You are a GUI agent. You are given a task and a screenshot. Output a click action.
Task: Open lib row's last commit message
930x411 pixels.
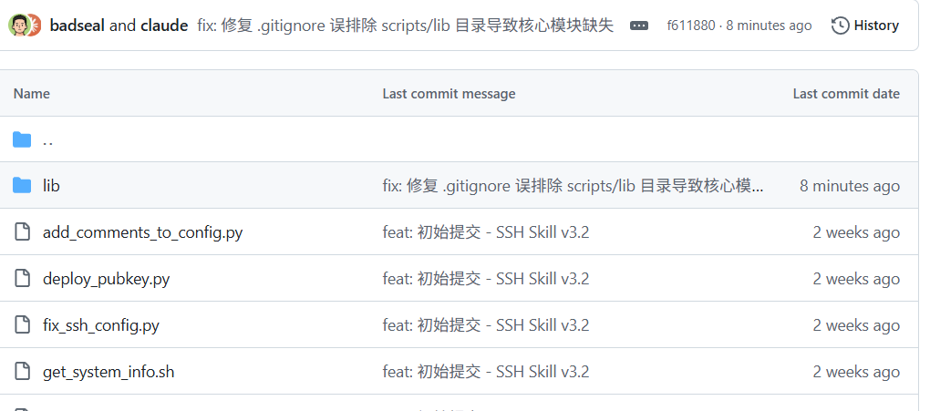click(x=573, y=186)
